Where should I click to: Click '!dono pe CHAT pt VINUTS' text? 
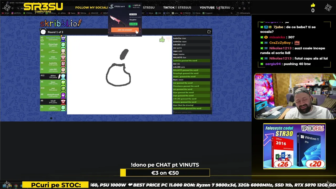pyautogui.click(x=165, y=165)
